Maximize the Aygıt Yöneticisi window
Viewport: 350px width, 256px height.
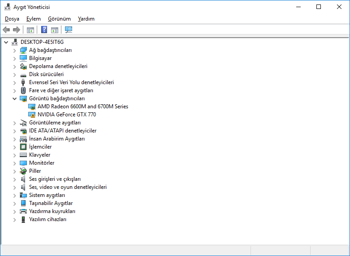[x=319, y=7]
